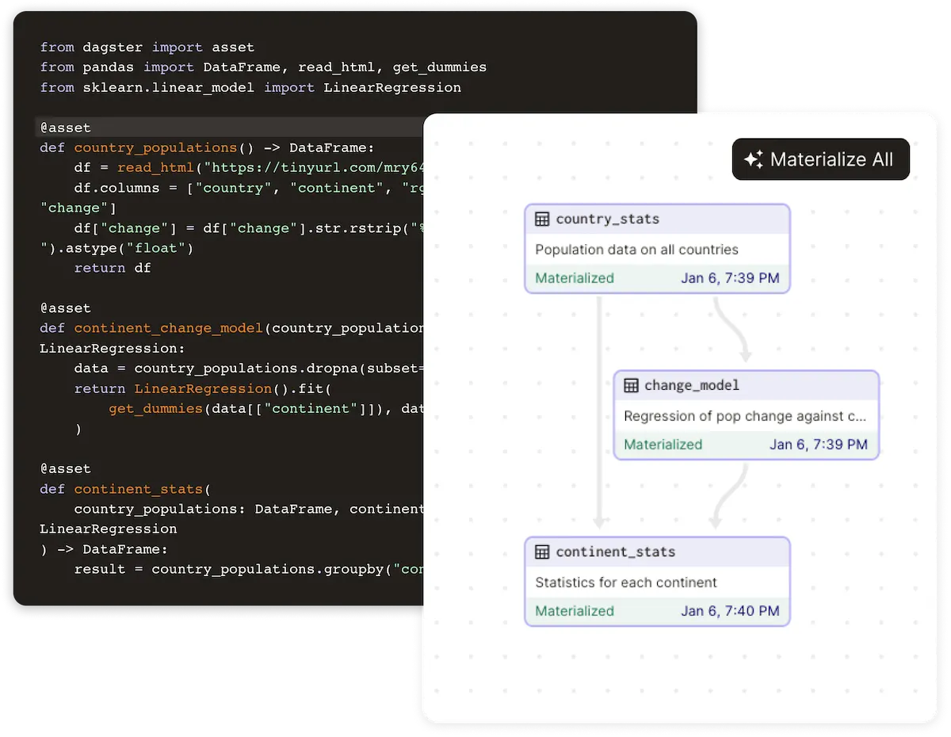Click the first highlighted @asset decorator line
The image size is (951, 737).
pyautogui.click(x=230, y=128)
